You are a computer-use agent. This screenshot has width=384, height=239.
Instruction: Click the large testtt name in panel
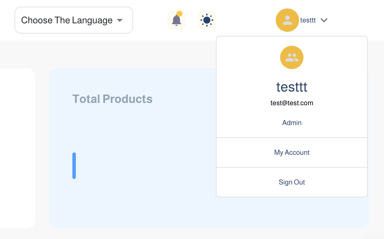(x=292, y=87)
